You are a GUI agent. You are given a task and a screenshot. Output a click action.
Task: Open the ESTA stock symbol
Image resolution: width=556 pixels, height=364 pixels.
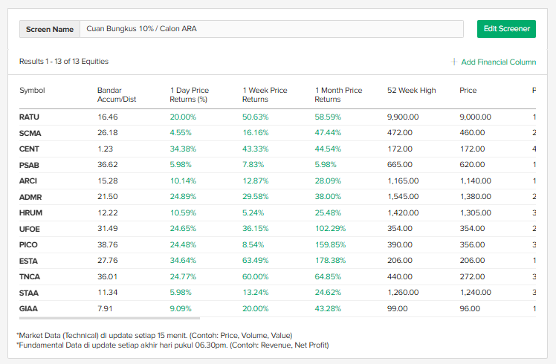pyautogui.click(x=30, y=261)
